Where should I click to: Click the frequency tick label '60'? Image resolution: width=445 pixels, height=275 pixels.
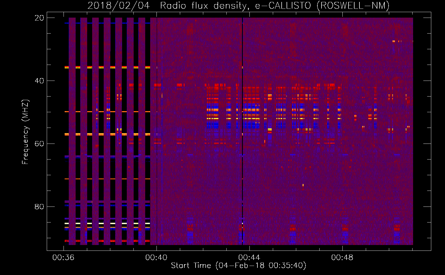point(39,144)
